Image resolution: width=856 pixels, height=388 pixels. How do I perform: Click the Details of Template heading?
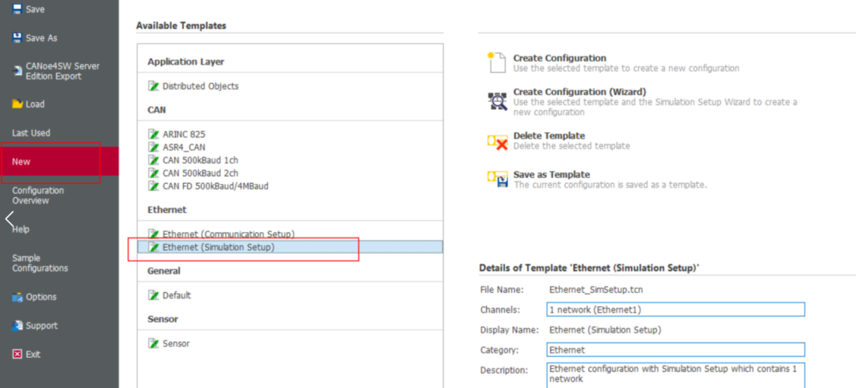(x=590, y=268)
